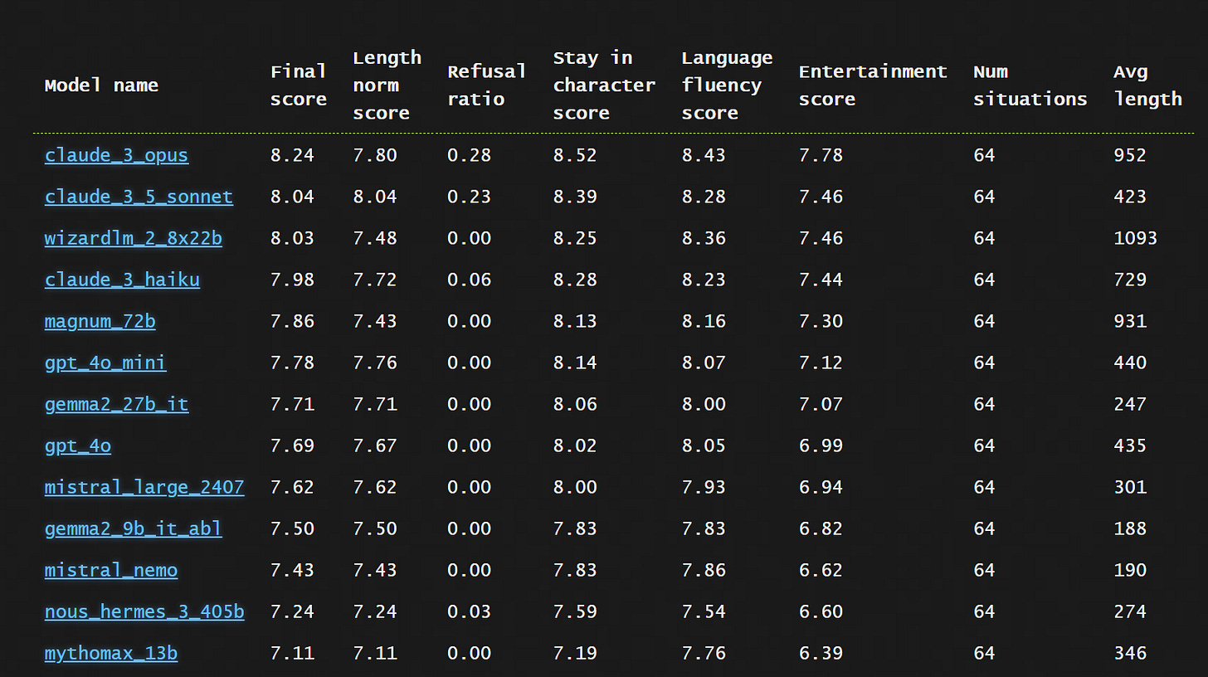Image resolution: width=1208 pixels, height=677 pixels.
Task: Select stay in character 8.28 for claude_3_haiku
Action: point(575,280)
